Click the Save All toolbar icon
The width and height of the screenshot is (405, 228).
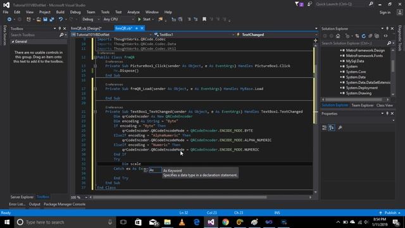[52, 20]
